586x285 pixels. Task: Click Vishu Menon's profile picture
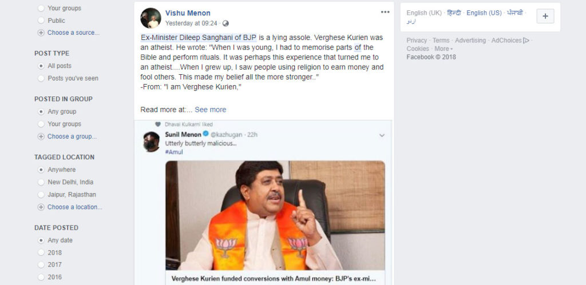tap(151, 18)
